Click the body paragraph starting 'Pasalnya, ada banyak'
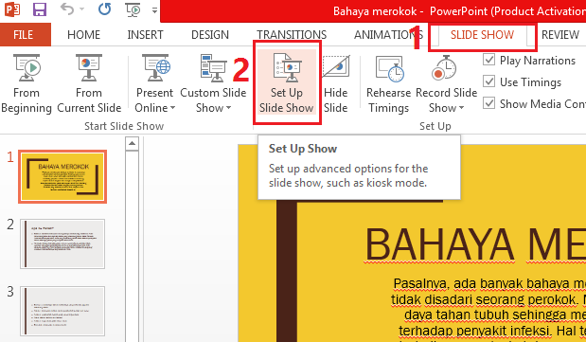The width and height of the screenshot is (586, 342). pos(489,283)
